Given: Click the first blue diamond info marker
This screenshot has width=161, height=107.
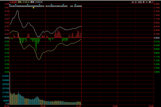Looking at the screenshot, I should click(x=10, y=4).
